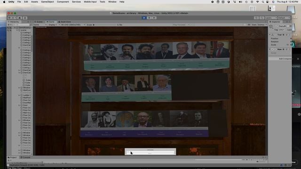Open the Mobile Input menu
The image size is (301, 169).
(x=90, y=2)
